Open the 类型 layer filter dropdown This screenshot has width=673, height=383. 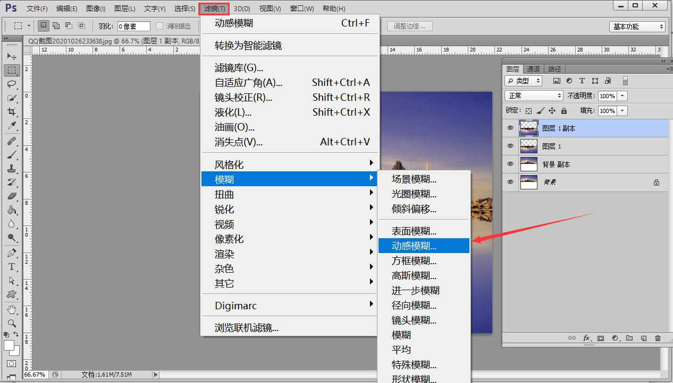(x=523, y=81)
